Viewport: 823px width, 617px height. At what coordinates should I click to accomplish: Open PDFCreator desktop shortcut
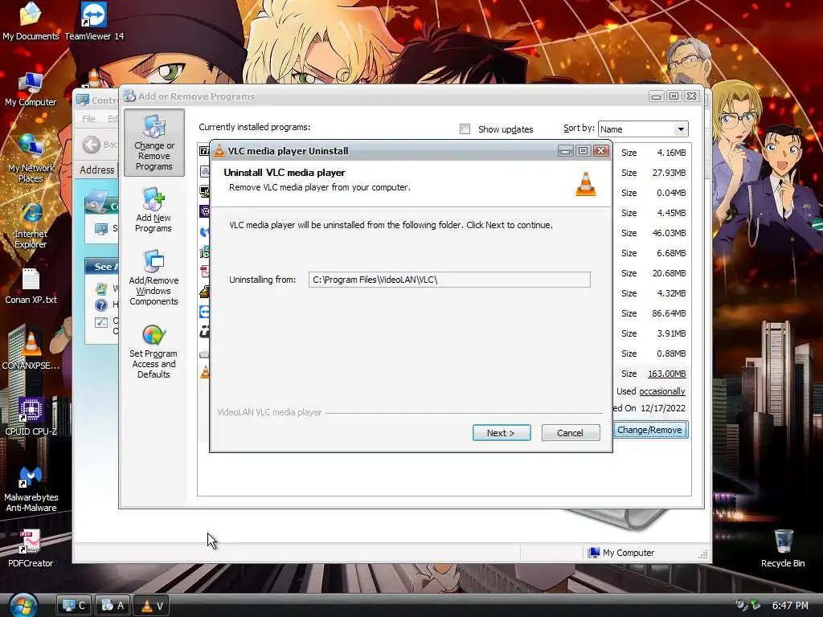click(31, 549)
